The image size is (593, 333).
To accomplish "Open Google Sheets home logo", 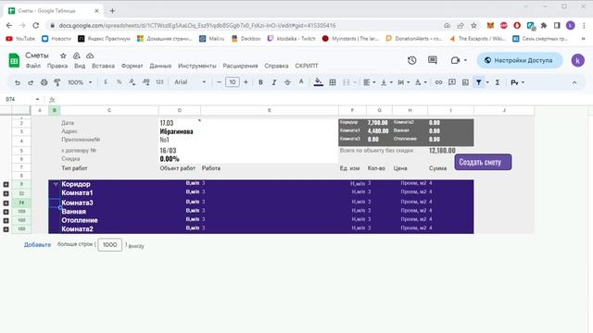I will point(14,60).
